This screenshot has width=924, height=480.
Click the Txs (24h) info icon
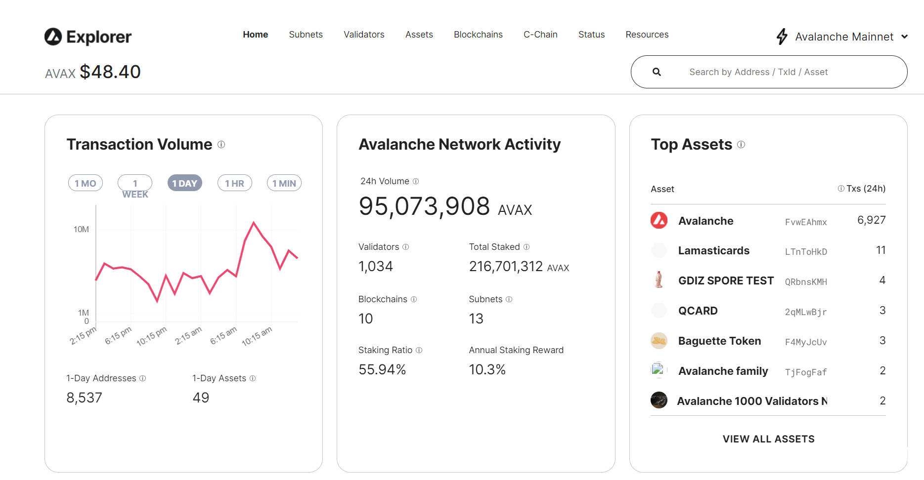[x=841, y=189]
